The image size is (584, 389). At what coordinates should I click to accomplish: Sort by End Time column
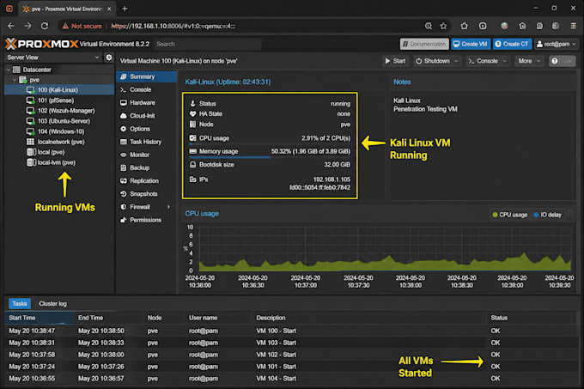coord(108,318)
